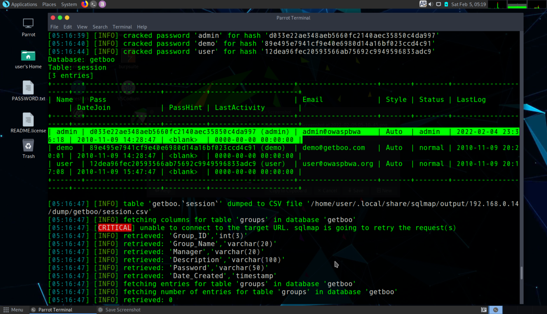Click the 'DateJoin' column header
This screenshot has height=314, width=547.
point(94,108)
